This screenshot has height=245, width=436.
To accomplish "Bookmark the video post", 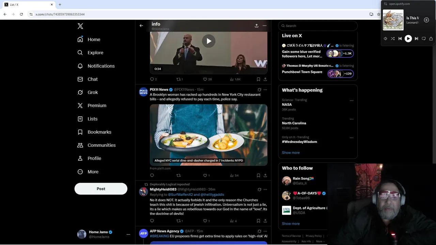I will point(258,79).
